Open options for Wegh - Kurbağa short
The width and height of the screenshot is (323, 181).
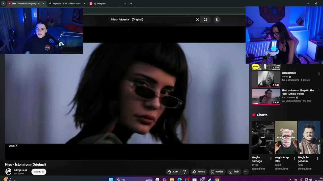tap(271, 159)
